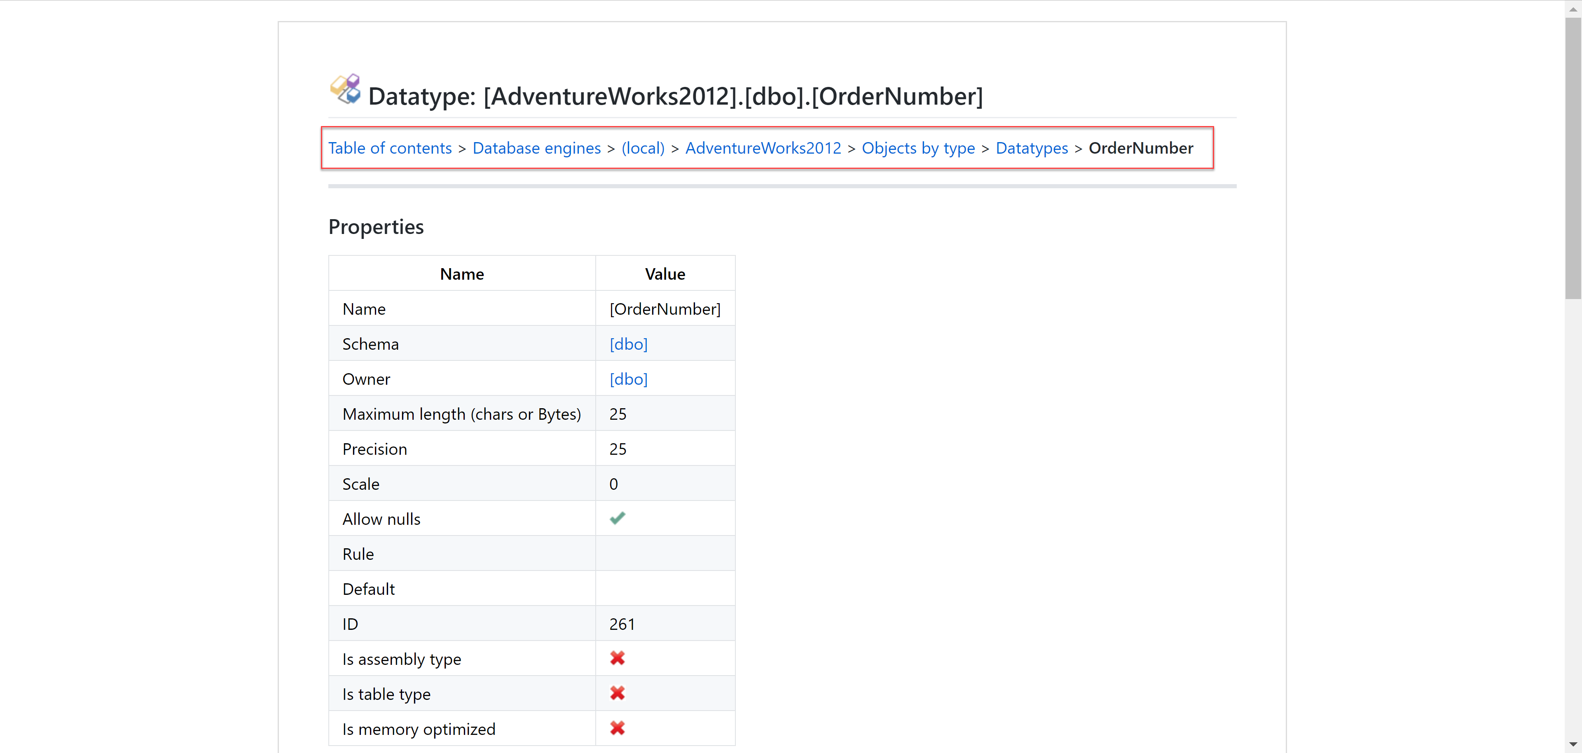Viewport: 1582px width, 753px height.
Task: Select the [OrderNumber] value cell
Action: pos(665,309)
